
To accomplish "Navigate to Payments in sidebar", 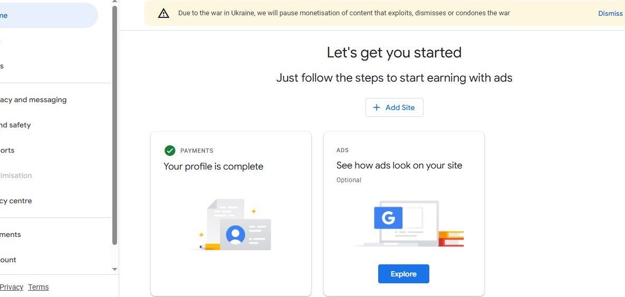I will (11, 234).
